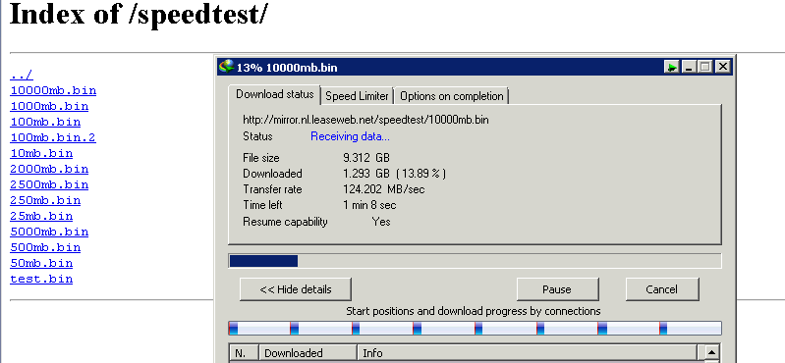Click the green arrow title bar button
Viewport: 785px width, 363px height.
(x=672, y=67)
